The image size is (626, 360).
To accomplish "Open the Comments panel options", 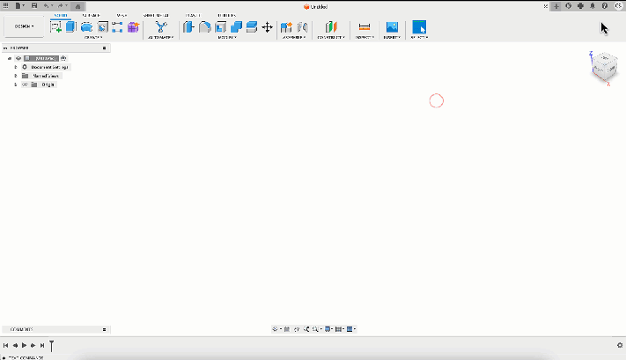I will tap(104, 330).
